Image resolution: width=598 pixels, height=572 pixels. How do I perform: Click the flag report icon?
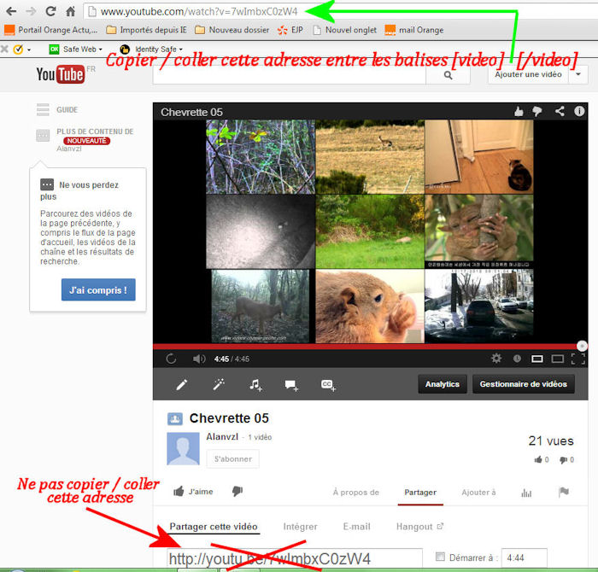point(563,492)
